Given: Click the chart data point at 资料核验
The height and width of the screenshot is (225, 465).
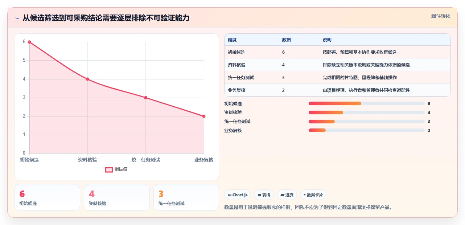Looking at the screenshot, I should tap(87, 79).
